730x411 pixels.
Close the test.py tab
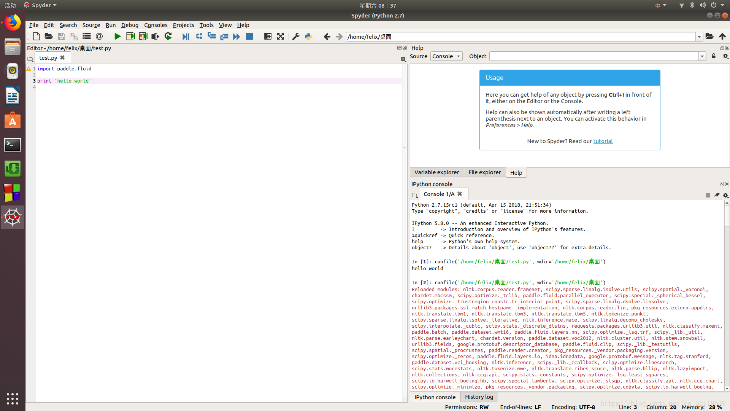62,57
